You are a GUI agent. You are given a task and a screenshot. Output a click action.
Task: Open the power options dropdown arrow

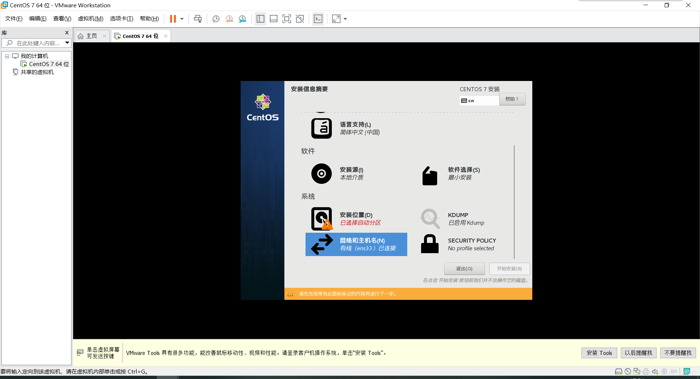pos(182,19)
